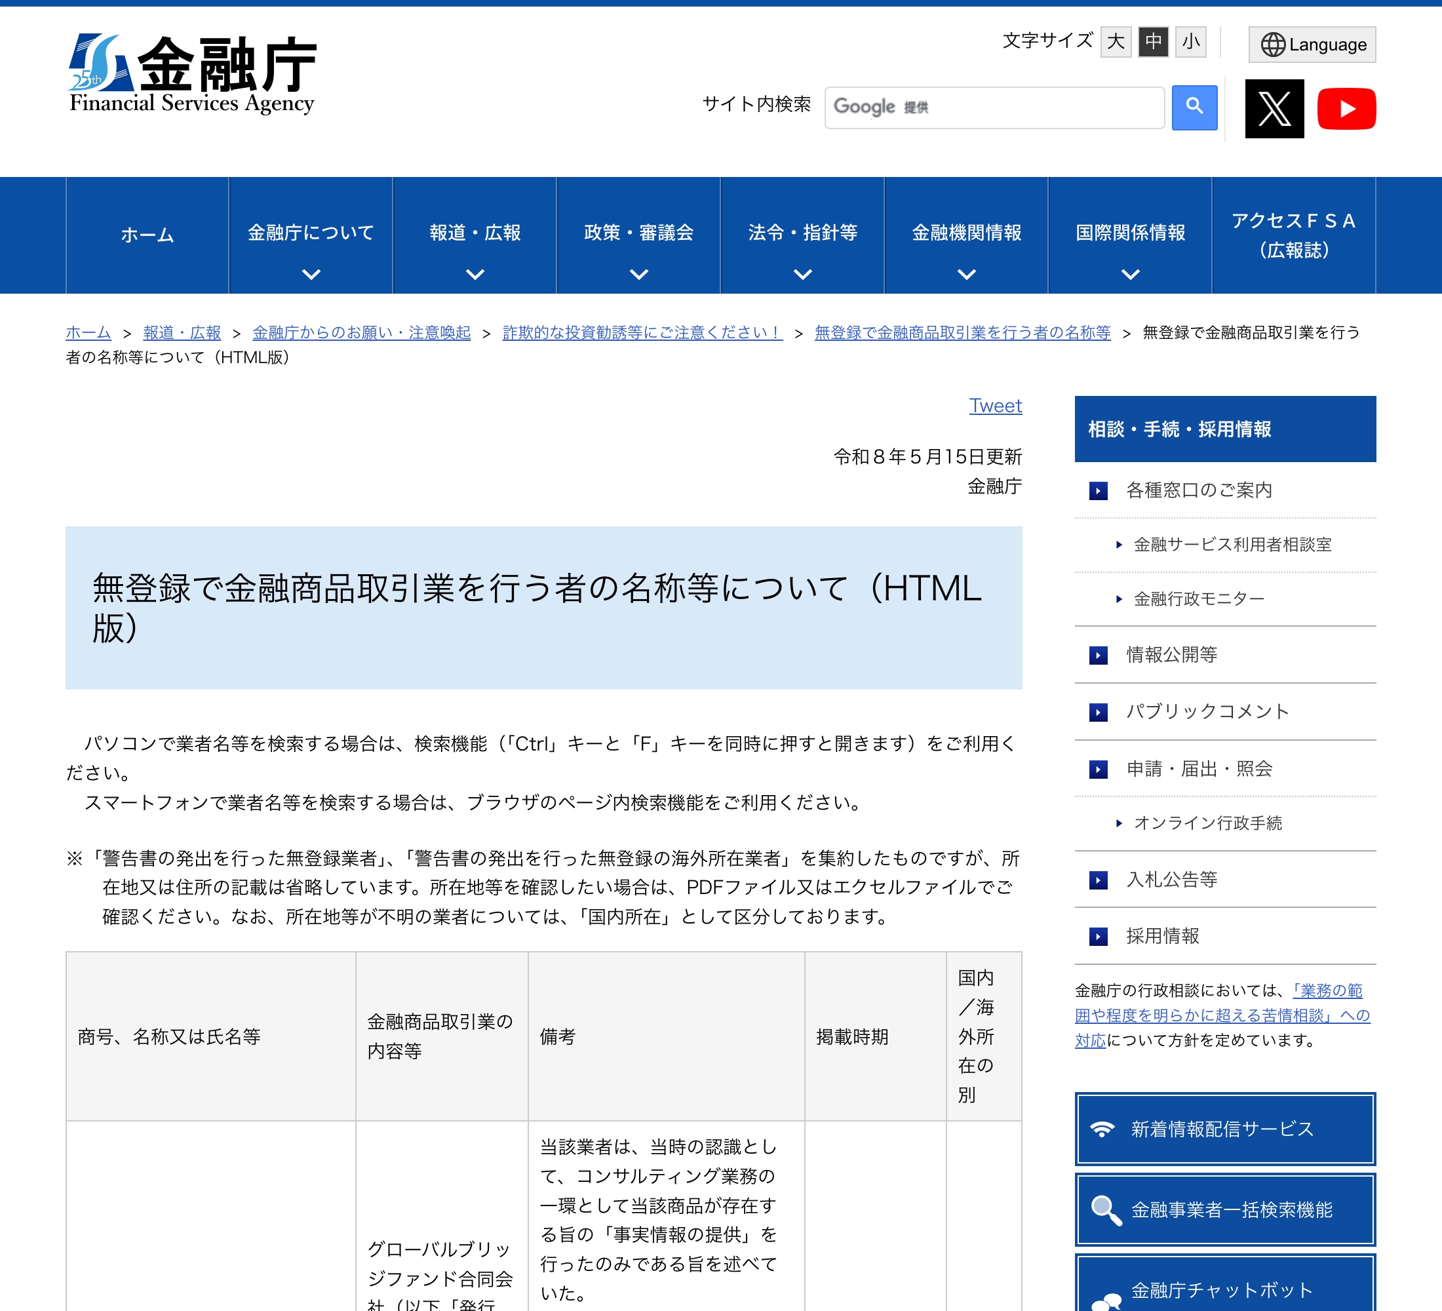Screen dimensions: 1442x1311
Task: Open 金融サービス利用者相談室 sidebar link
Action: pos(1232,545)
